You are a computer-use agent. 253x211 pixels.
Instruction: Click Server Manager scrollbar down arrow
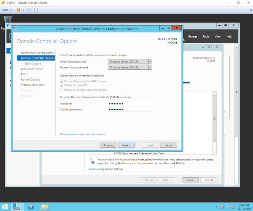[236, 184]
